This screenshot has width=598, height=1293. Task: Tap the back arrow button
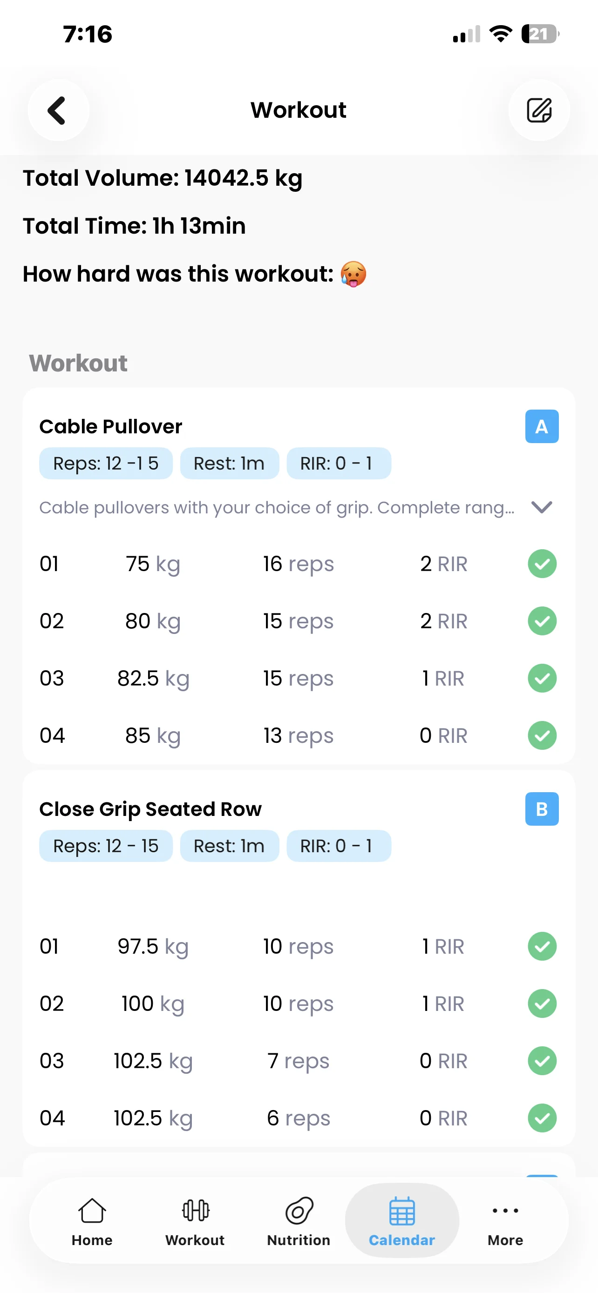tap(58, 110)
